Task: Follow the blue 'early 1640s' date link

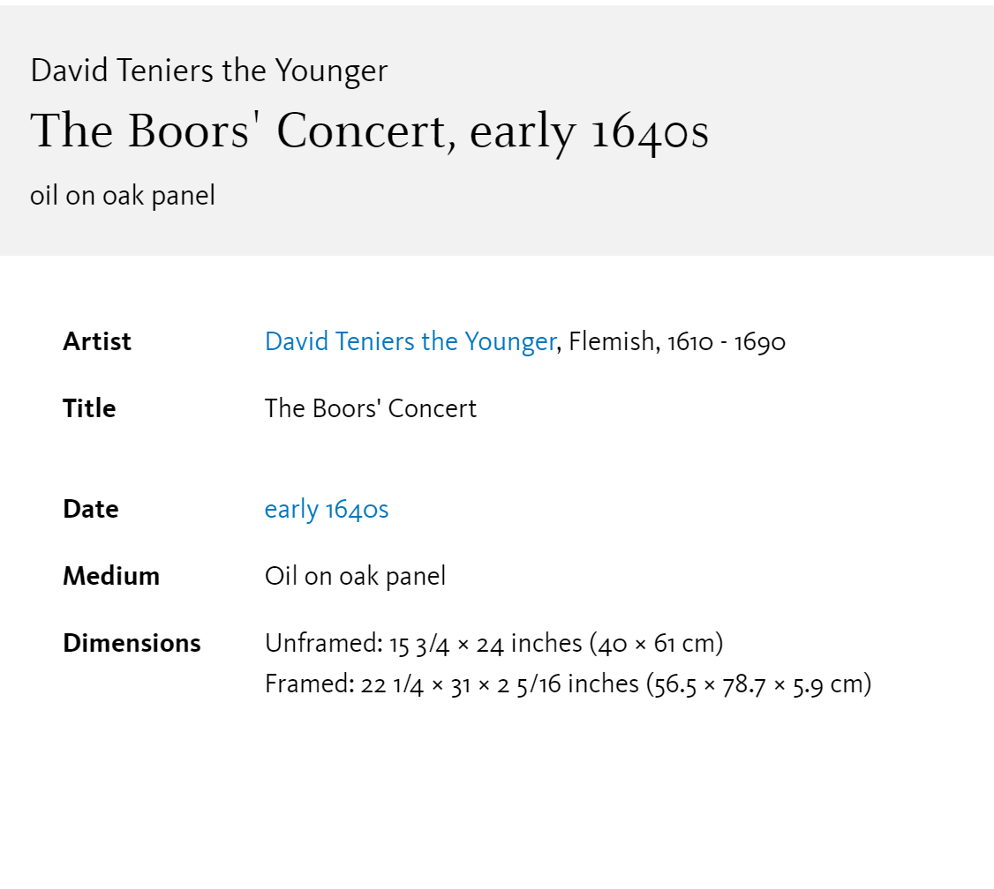Action: 327,509
